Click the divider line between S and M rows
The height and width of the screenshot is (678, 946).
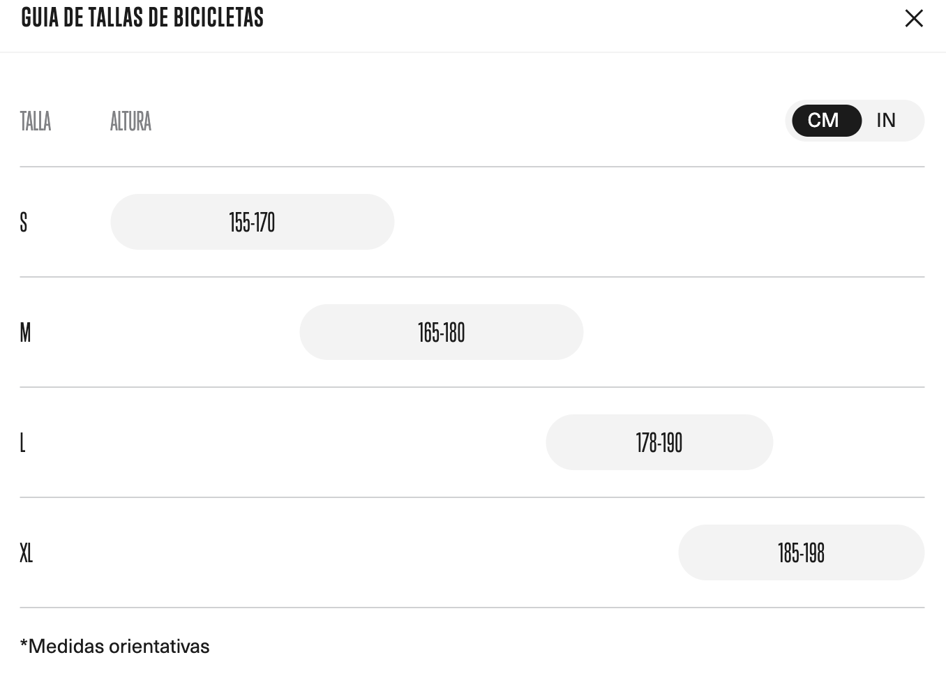tap(472, 277)
